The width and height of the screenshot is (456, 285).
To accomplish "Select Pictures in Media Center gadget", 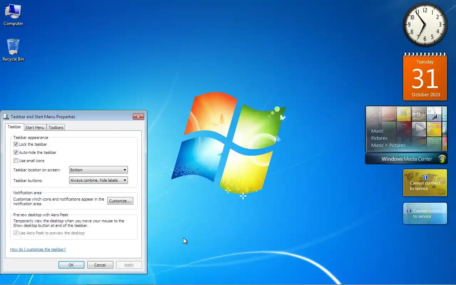I will point(379,138).
